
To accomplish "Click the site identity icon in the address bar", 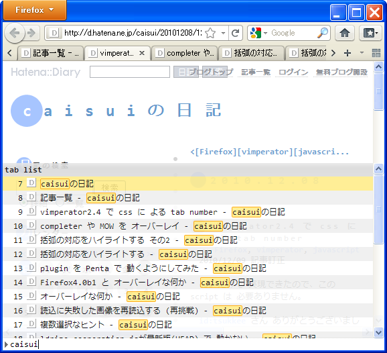I will pos(54,33).
